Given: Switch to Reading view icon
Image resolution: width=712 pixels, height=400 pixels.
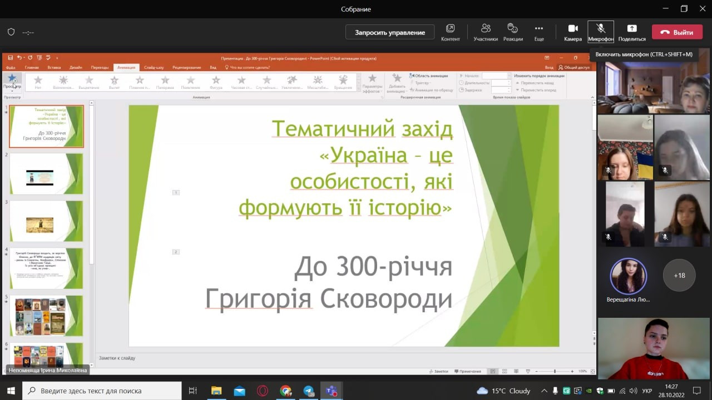Looking at the screenshot, I should tap(515, 371).
